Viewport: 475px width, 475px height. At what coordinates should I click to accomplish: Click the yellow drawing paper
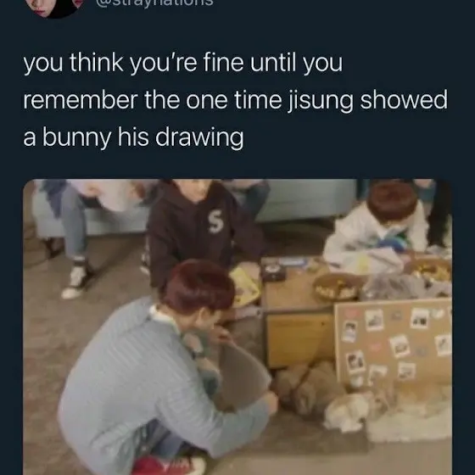click(x=246, y=287)
